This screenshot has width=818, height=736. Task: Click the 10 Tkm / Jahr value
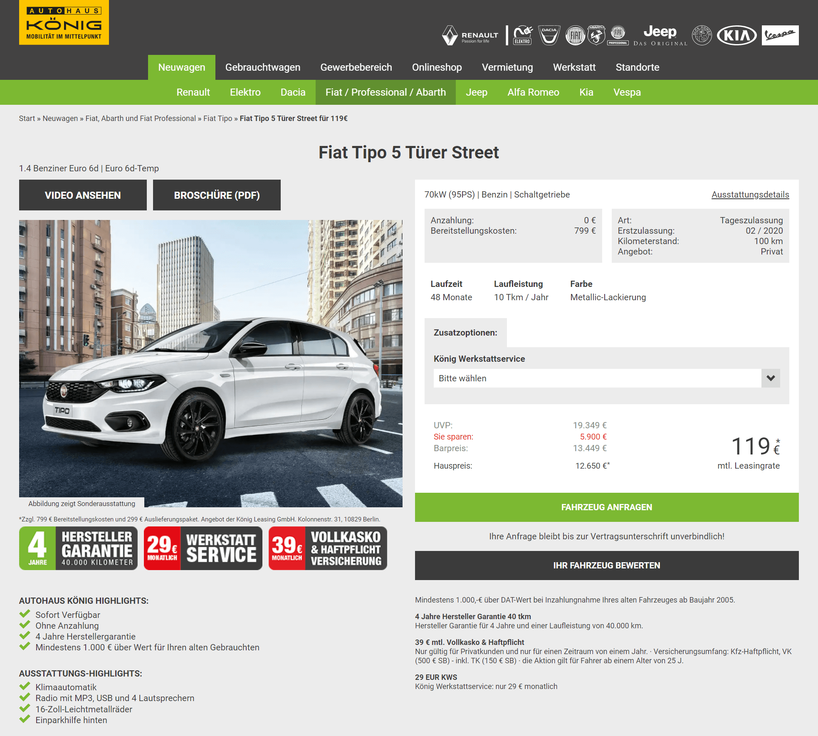click(x=521, y=297)
